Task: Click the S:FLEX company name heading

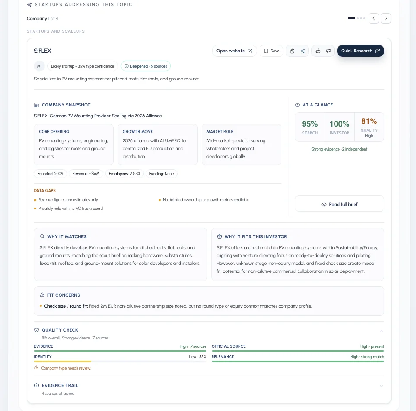Action: coord(42,51)
